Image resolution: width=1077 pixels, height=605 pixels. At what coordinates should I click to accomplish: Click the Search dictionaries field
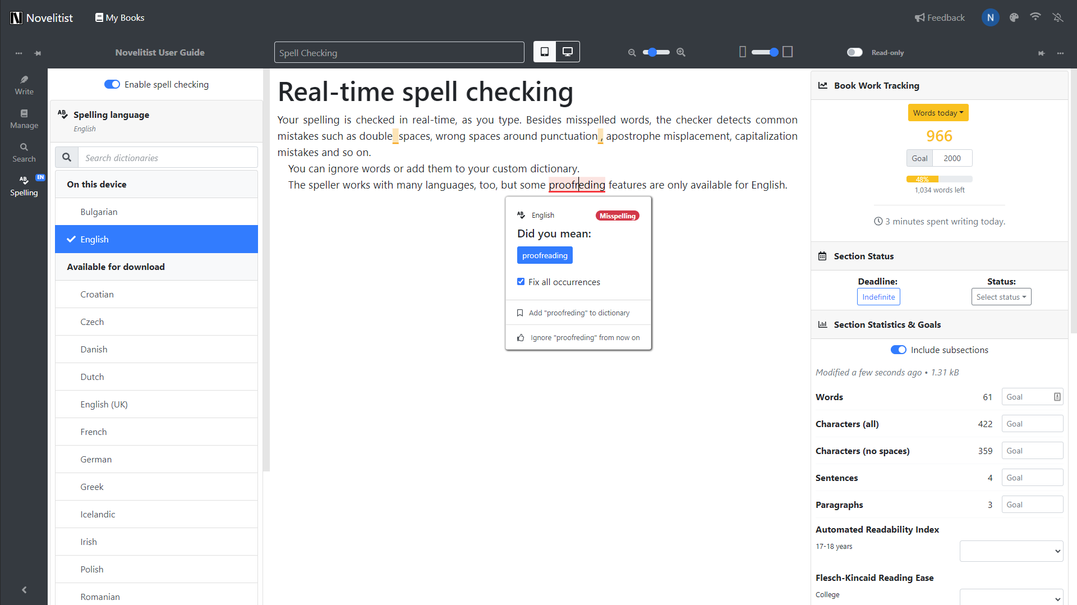[x=168, y=158]
